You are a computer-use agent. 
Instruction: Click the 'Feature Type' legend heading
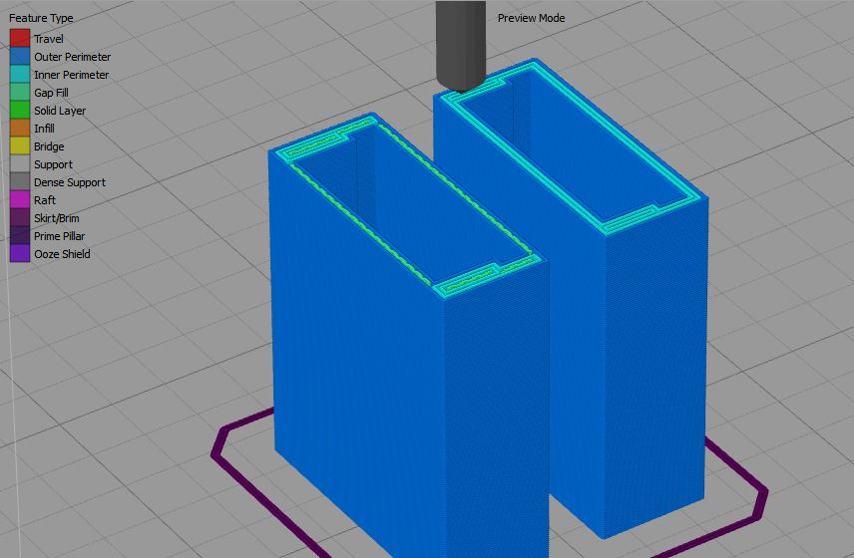pyautogui.click(x=41, y=18)
